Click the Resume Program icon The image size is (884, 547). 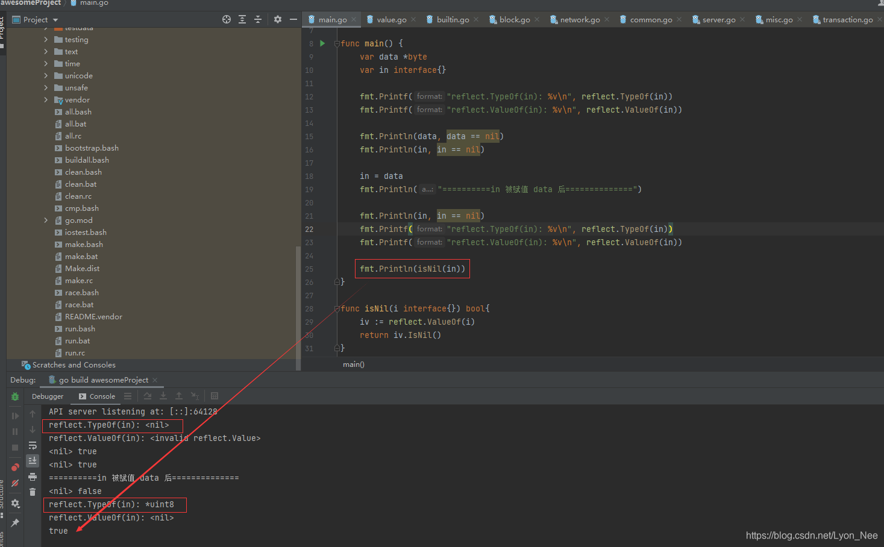[x=15, y=416]
